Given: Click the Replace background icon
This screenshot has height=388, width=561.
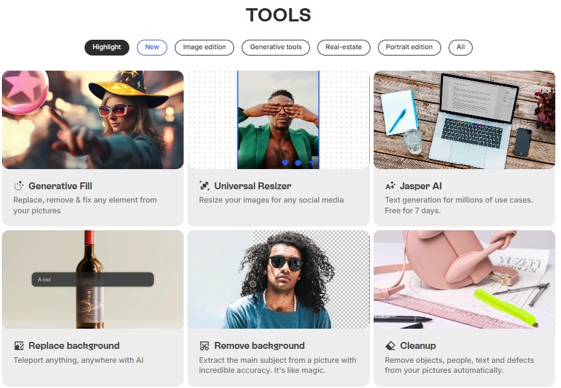Looking at the screenshot, I should tap(19, 346).
